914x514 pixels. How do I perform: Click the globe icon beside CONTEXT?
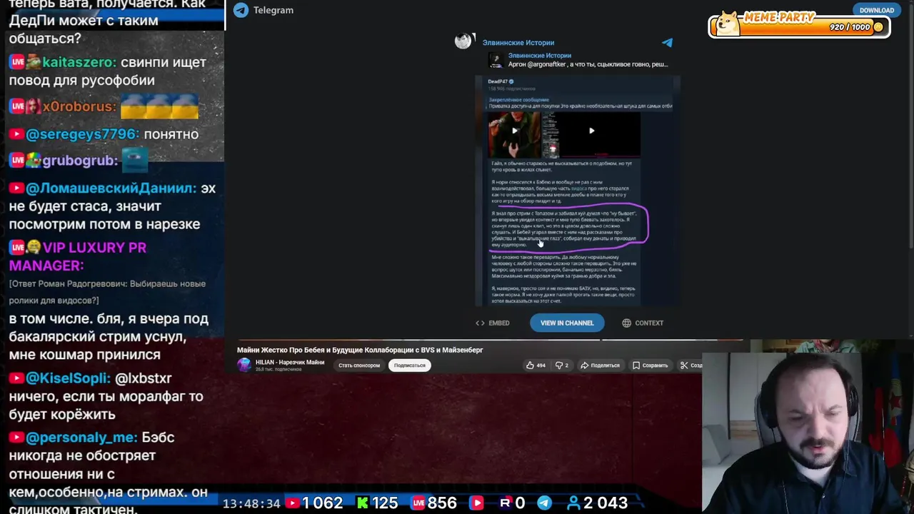(x=626, y=323)
